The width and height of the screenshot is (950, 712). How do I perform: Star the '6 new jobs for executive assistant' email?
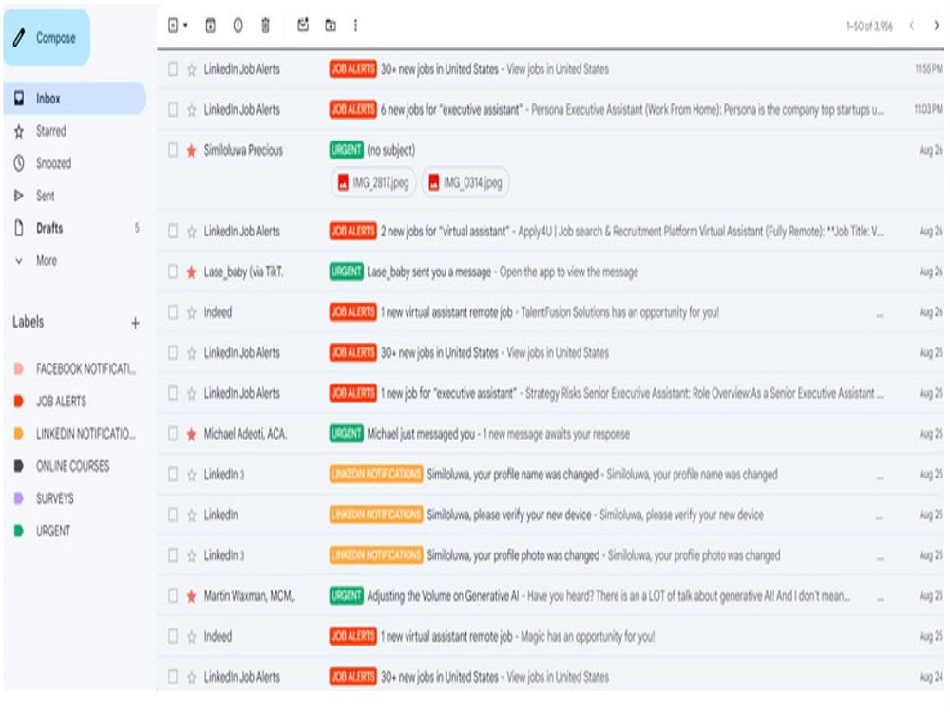192,109
